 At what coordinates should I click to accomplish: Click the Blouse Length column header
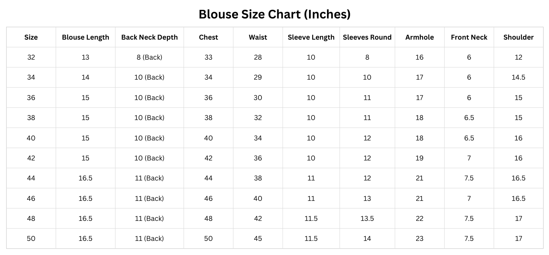(x=85, y=37)
